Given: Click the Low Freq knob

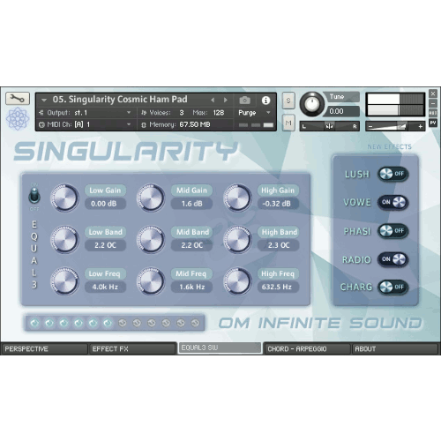Looking at the screenshot, I should 64,280.
